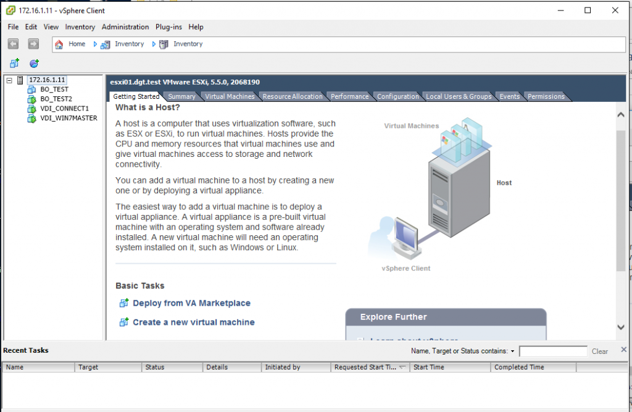Click the Home house icon
This screenshot has height=412, width=632.
pos(59,44)
